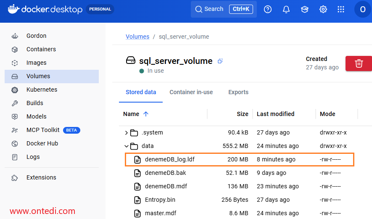The image size is (372, 219).
Task: Open Models in the sidebar
Action: click(52, 117)
